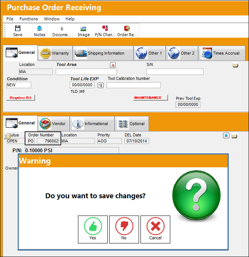This screenshot has width=249, height=257.
Task: Click the icon beside the Status label
Action: (8, 136)
